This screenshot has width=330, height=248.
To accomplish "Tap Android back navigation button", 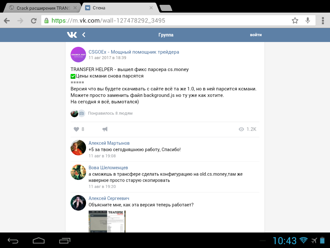I will [x=13, y=240].
